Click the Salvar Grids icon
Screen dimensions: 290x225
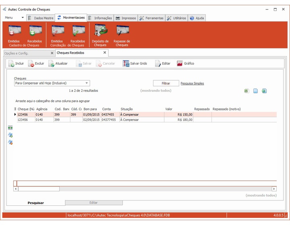(126, 63)
